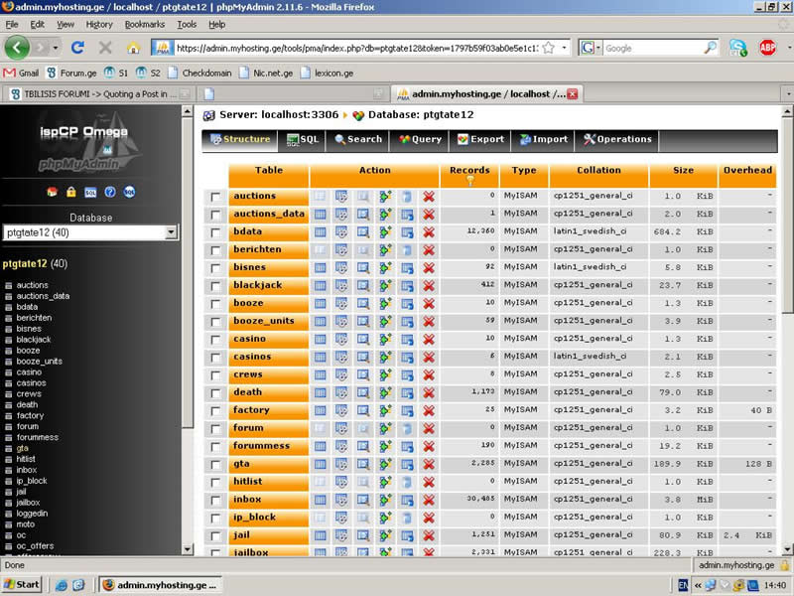Close the admin.myhosting.ge browser tab
This screenshot has height=596, width=794.
pyautogui.click(x=573, y=93)
